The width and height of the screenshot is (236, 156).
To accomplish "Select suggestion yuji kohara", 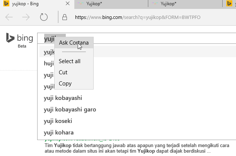I will point(59,133).
